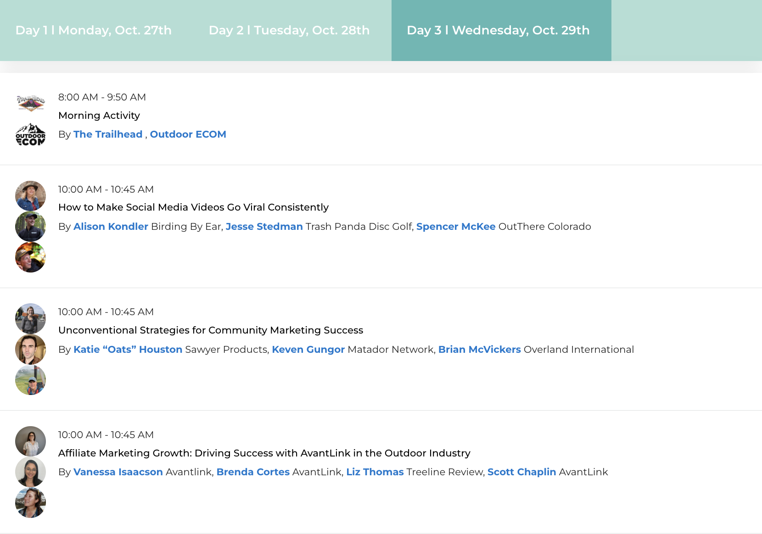Screen dimensions: 762x534
Task: Click the Outdoor ECOM mountain logo
Action: pyautogui.click(x=31, y=135)
